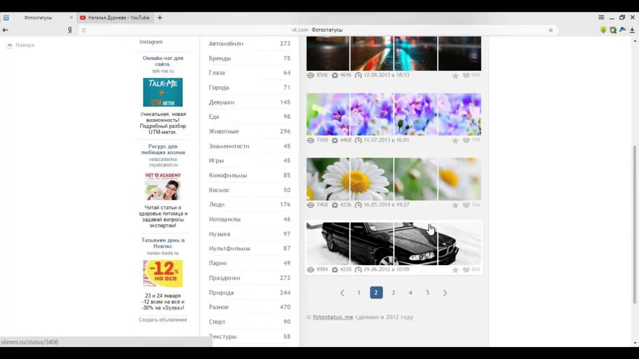Go to page 4 in pagination
Screen dimensions: 639x359
click(410, 293)
